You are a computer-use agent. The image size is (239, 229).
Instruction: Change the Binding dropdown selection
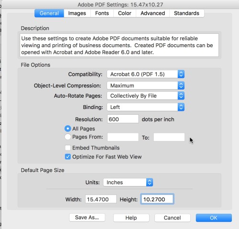tap(146, 107)
